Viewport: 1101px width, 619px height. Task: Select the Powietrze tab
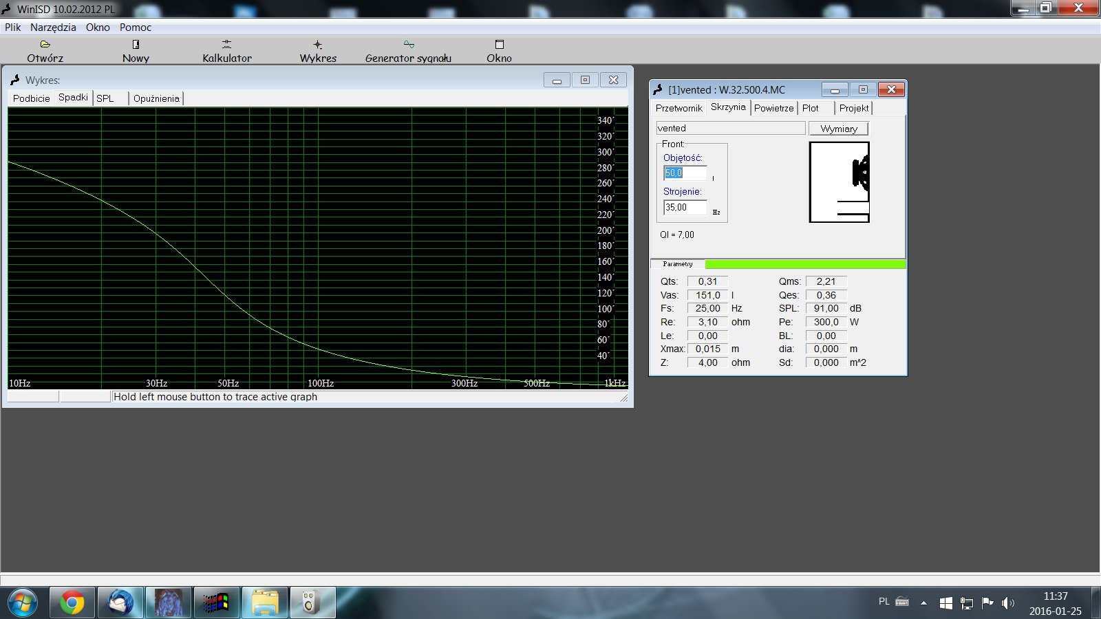773,108
